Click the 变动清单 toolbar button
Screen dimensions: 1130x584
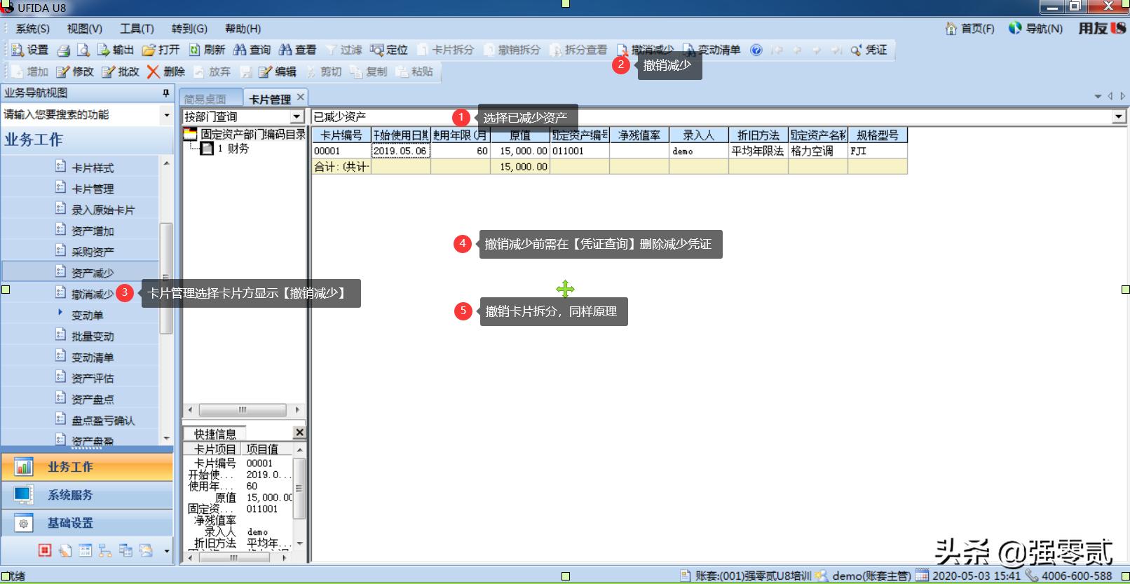click(712, 50)
